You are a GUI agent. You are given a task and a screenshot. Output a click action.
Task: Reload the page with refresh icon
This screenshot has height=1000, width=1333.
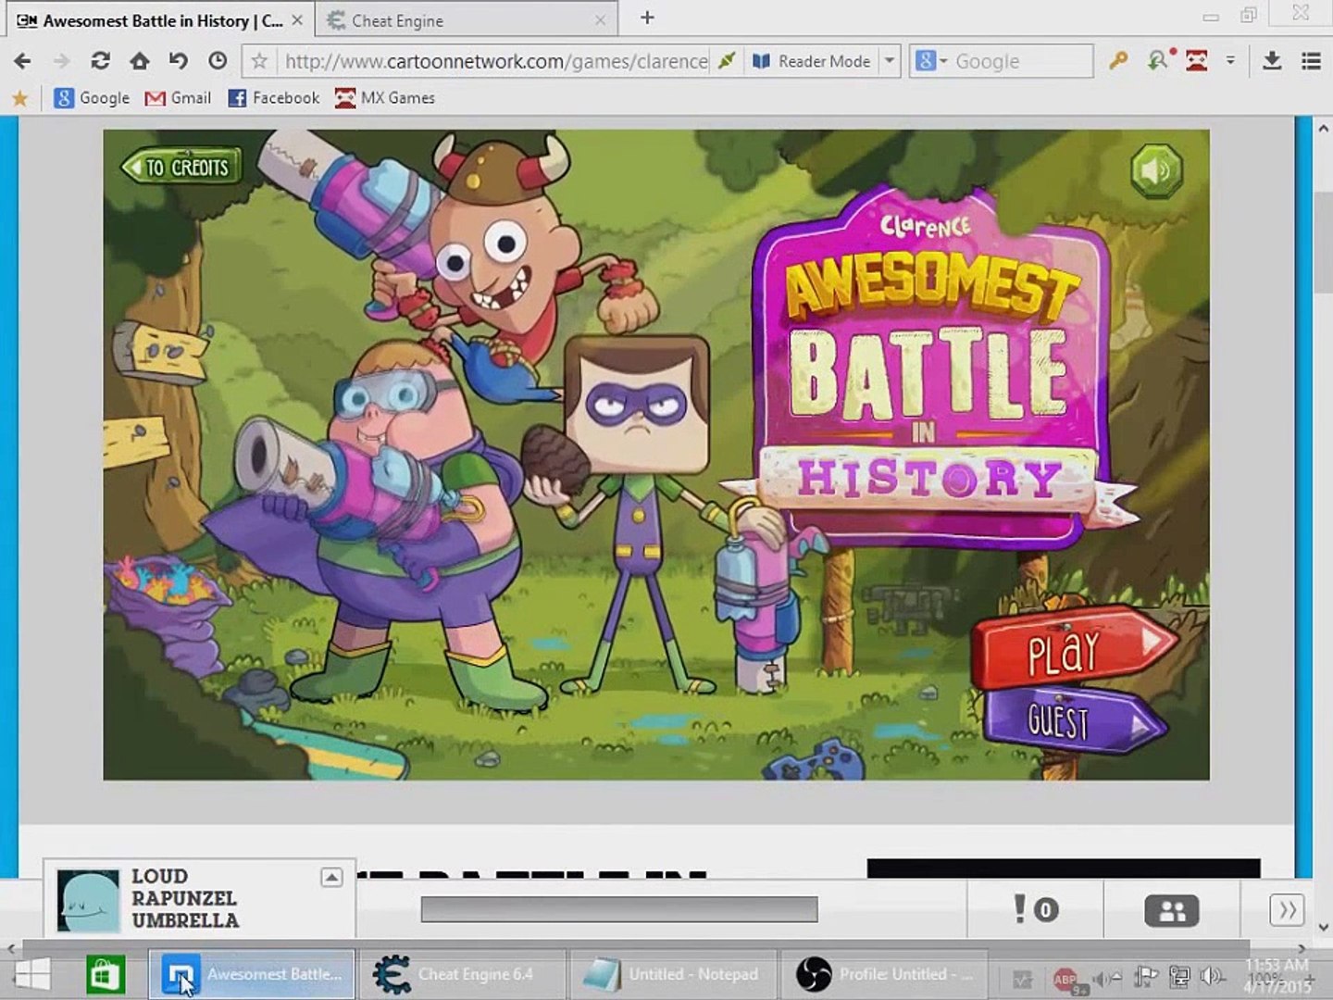100,61
